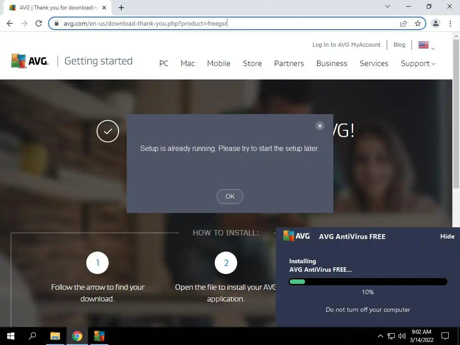Click the browser back arrow
Viewport: 460px width, 345px height.
(10, 23)
